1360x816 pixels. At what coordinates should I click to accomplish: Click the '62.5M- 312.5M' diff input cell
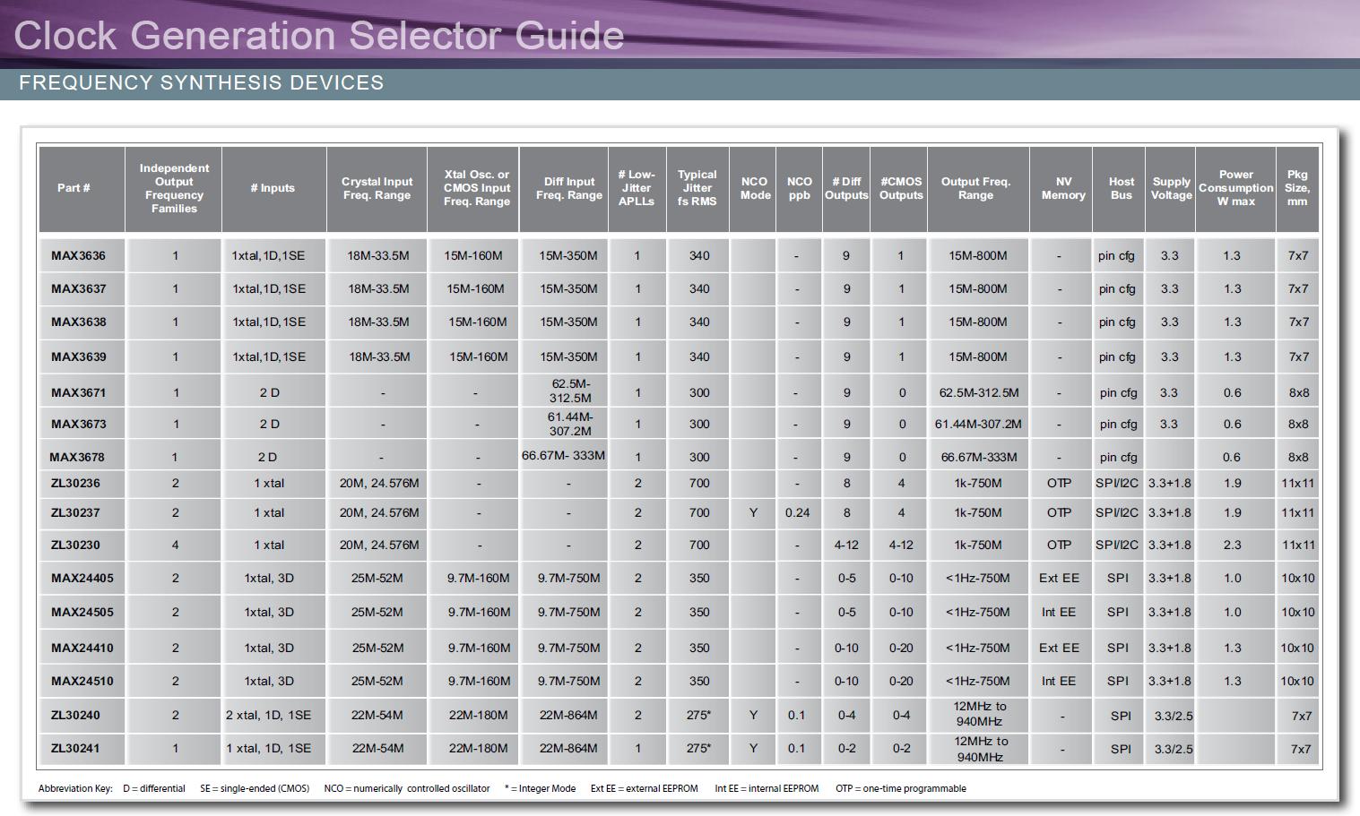coord(570,391)
